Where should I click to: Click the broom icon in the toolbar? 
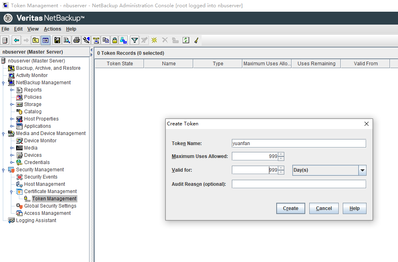pos(196,40)
